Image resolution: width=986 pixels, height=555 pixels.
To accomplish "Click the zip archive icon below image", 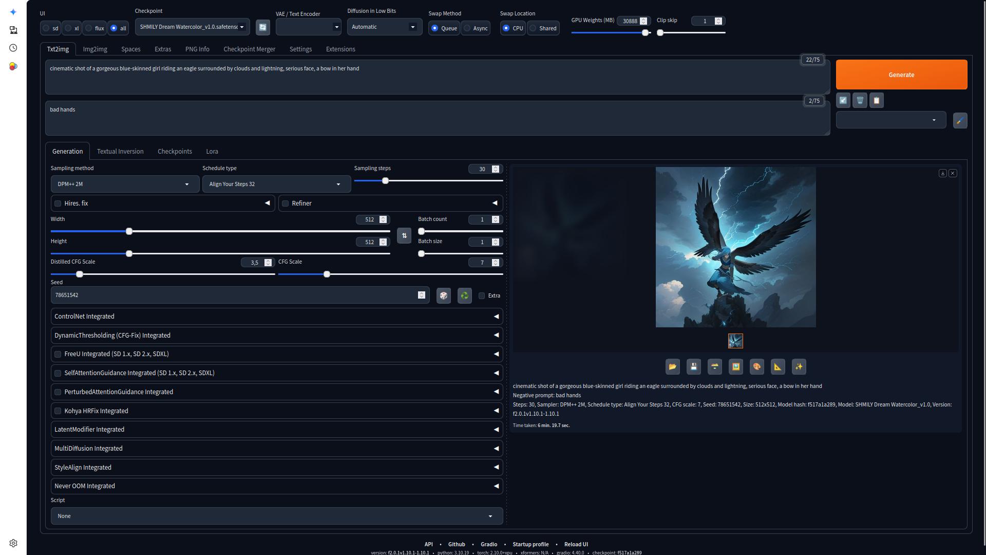I will coord(715,367).
